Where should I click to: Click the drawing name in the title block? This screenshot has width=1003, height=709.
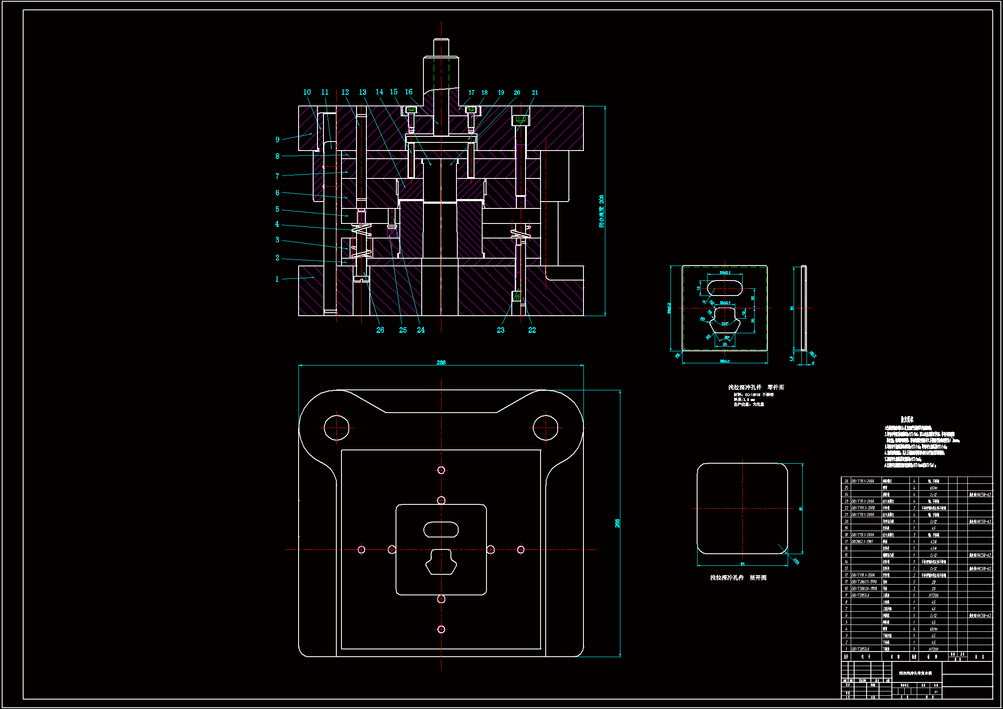[x=915, y=673]
